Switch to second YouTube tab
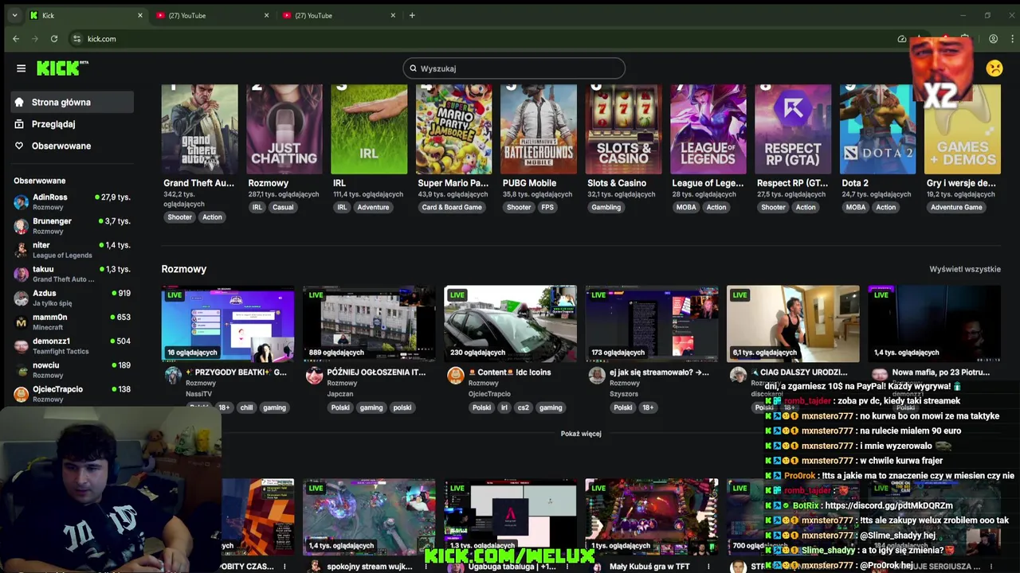The image size is (1020, 573). point(338,15)
